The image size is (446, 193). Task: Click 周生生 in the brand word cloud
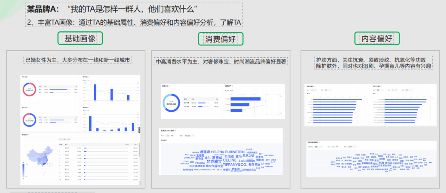pyautogui.click(x=259, y=157)
